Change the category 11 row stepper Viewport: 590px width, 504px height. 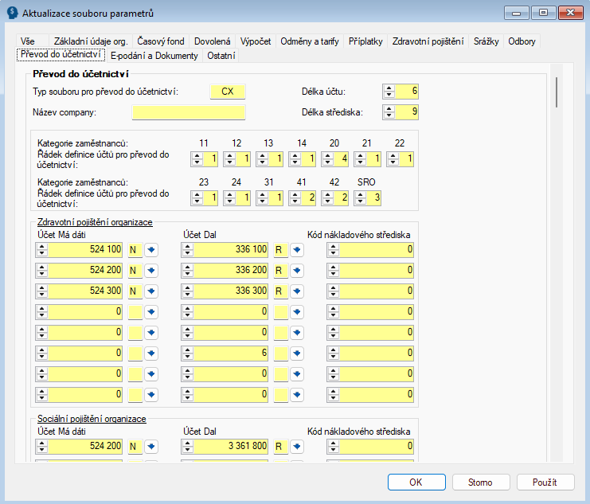tap(197, 158)
